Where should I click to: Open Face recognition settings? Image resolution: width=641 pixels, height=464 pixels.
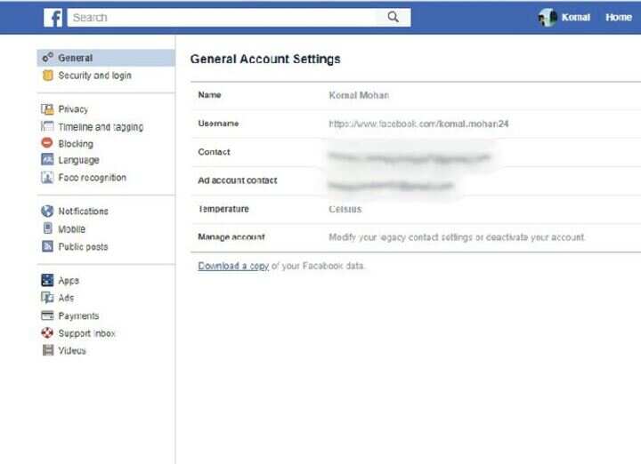93,178
